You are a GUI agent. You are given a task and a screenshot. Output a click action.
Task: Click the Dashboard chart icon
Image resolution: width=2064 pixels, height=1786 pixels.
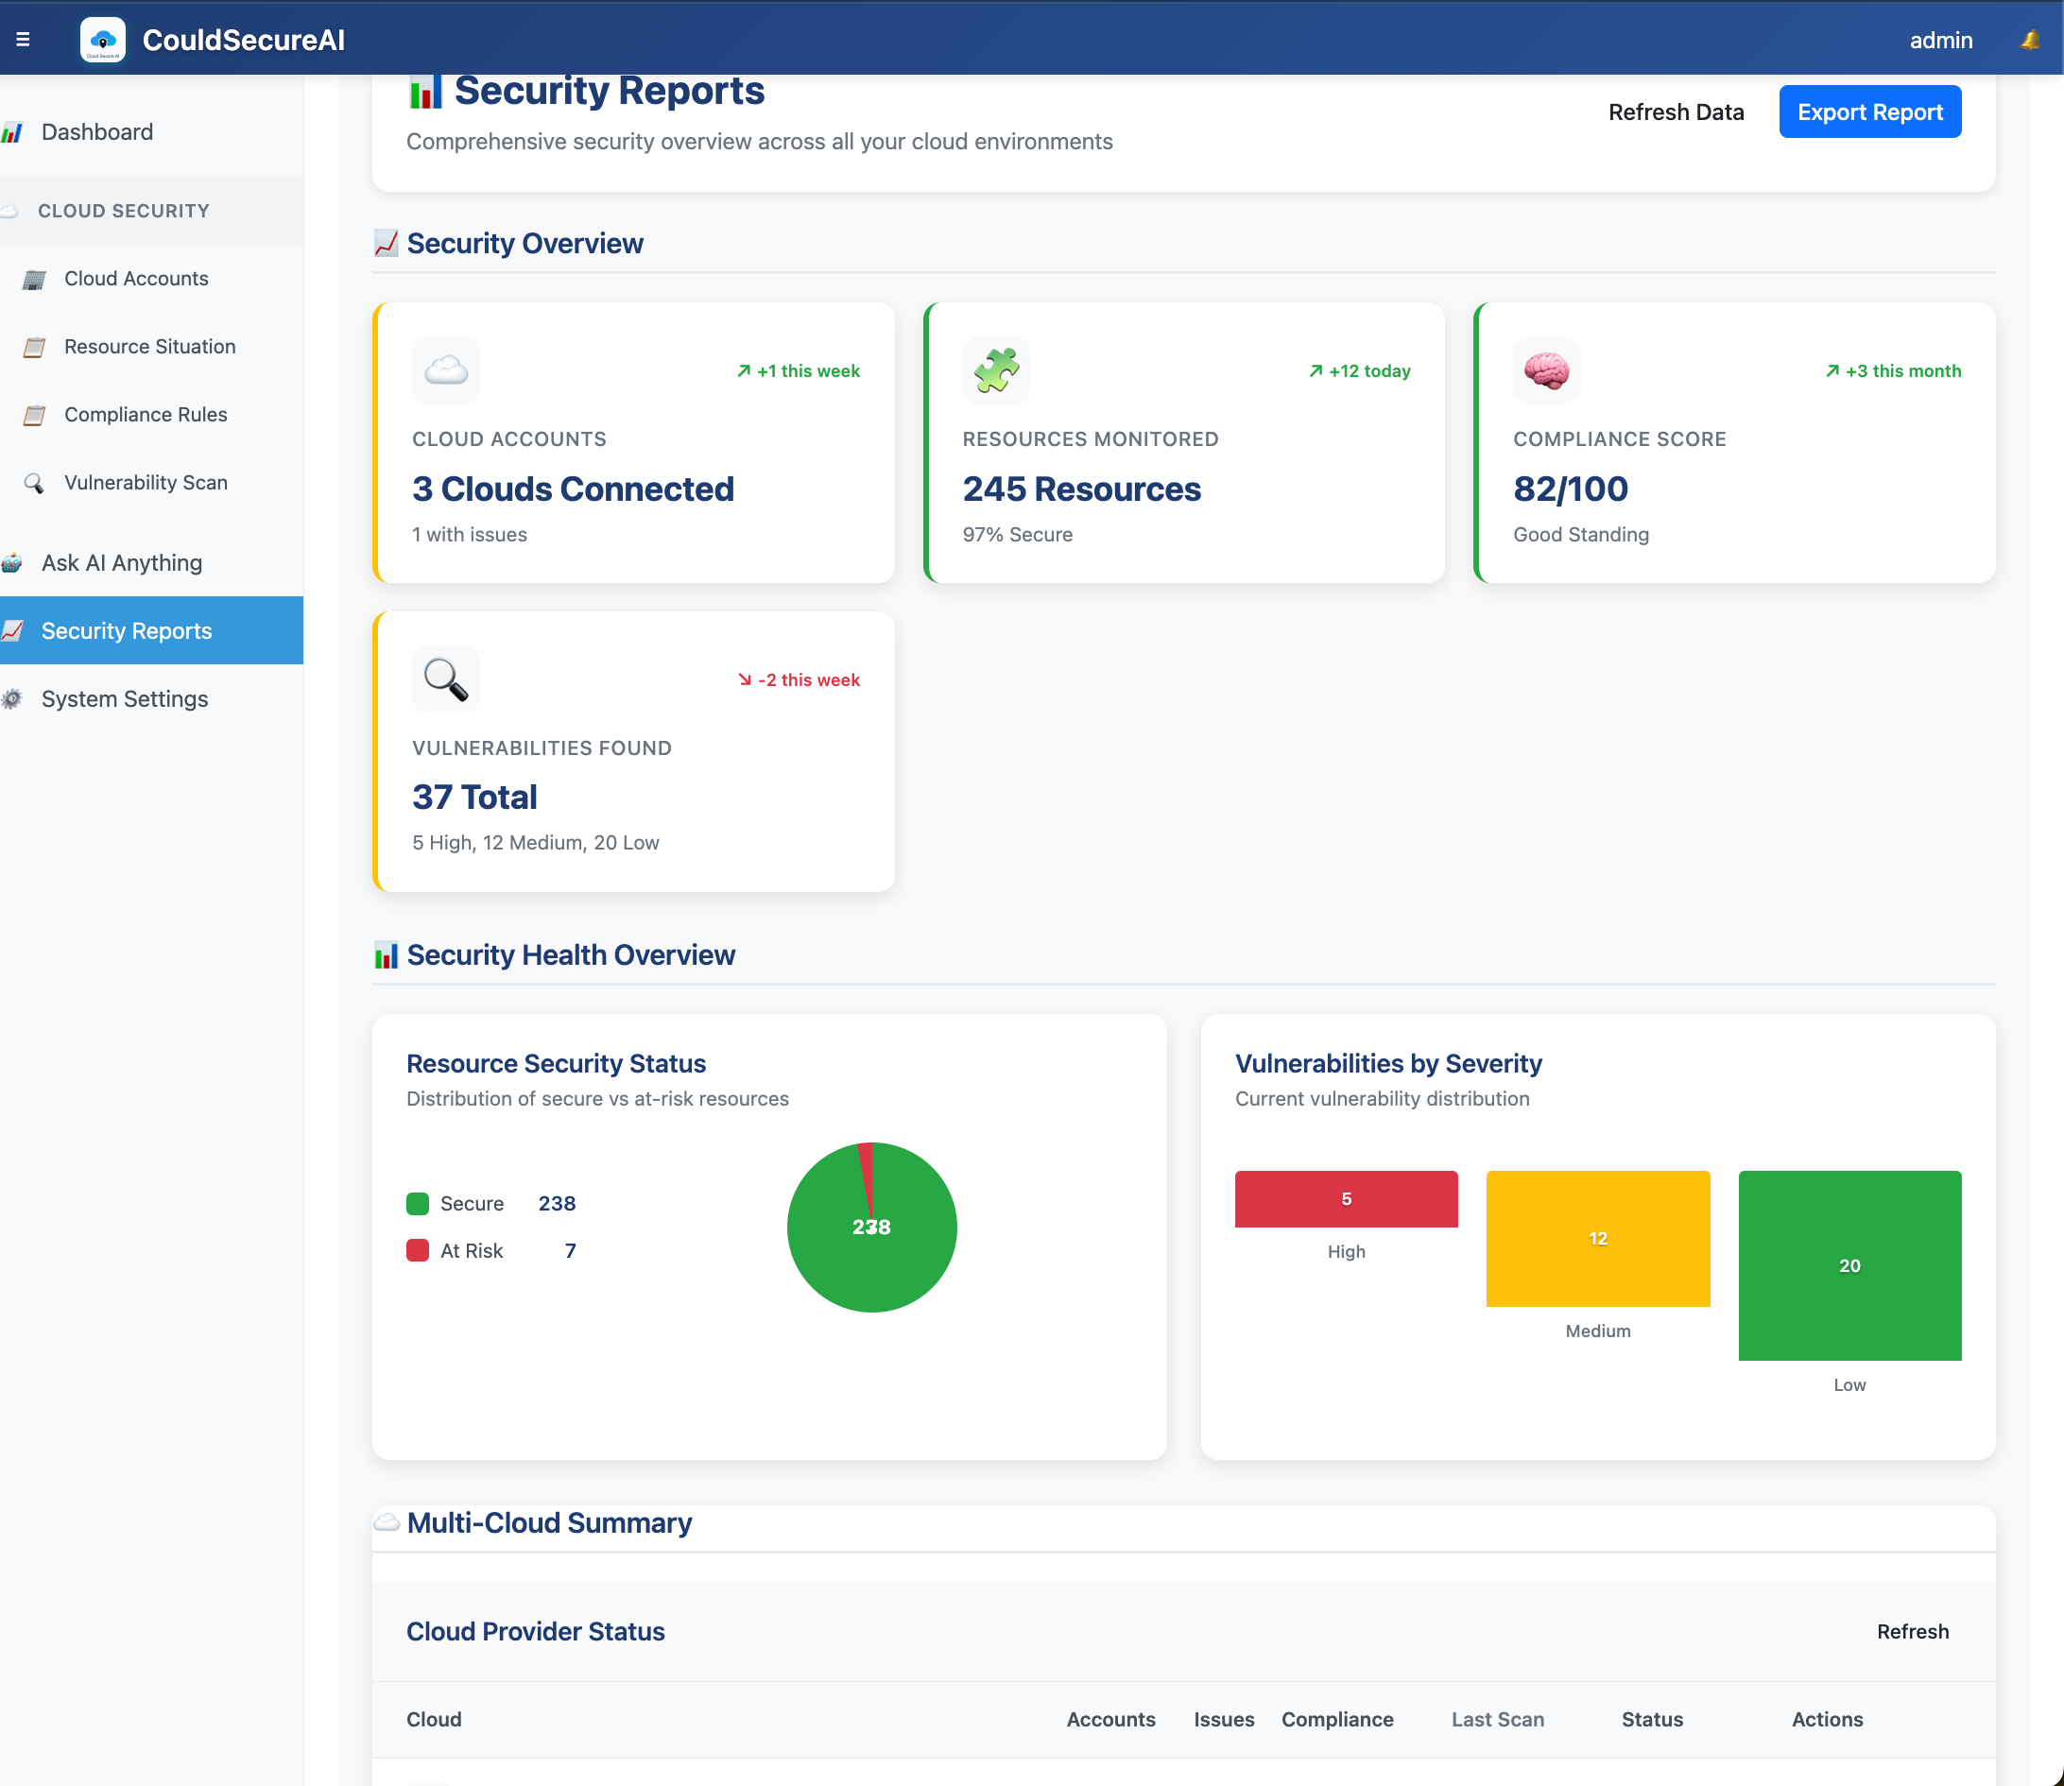(12, 131)
